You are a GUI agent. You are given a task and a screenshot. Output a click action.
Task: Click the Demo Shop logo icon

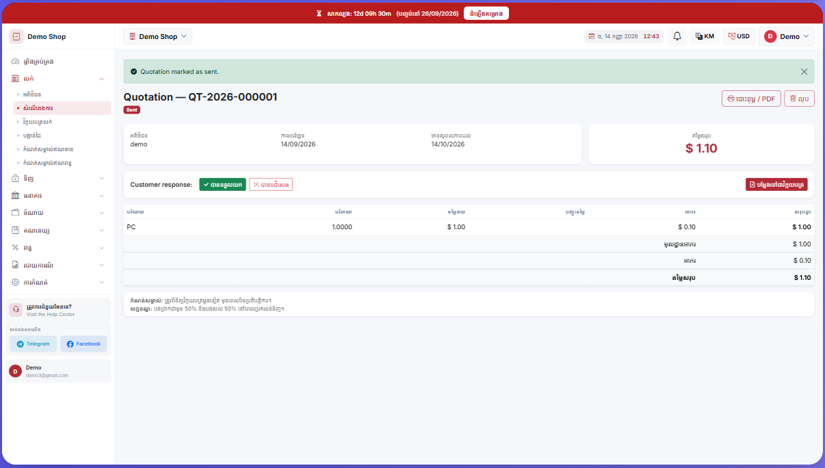click(x=16, y=36)
